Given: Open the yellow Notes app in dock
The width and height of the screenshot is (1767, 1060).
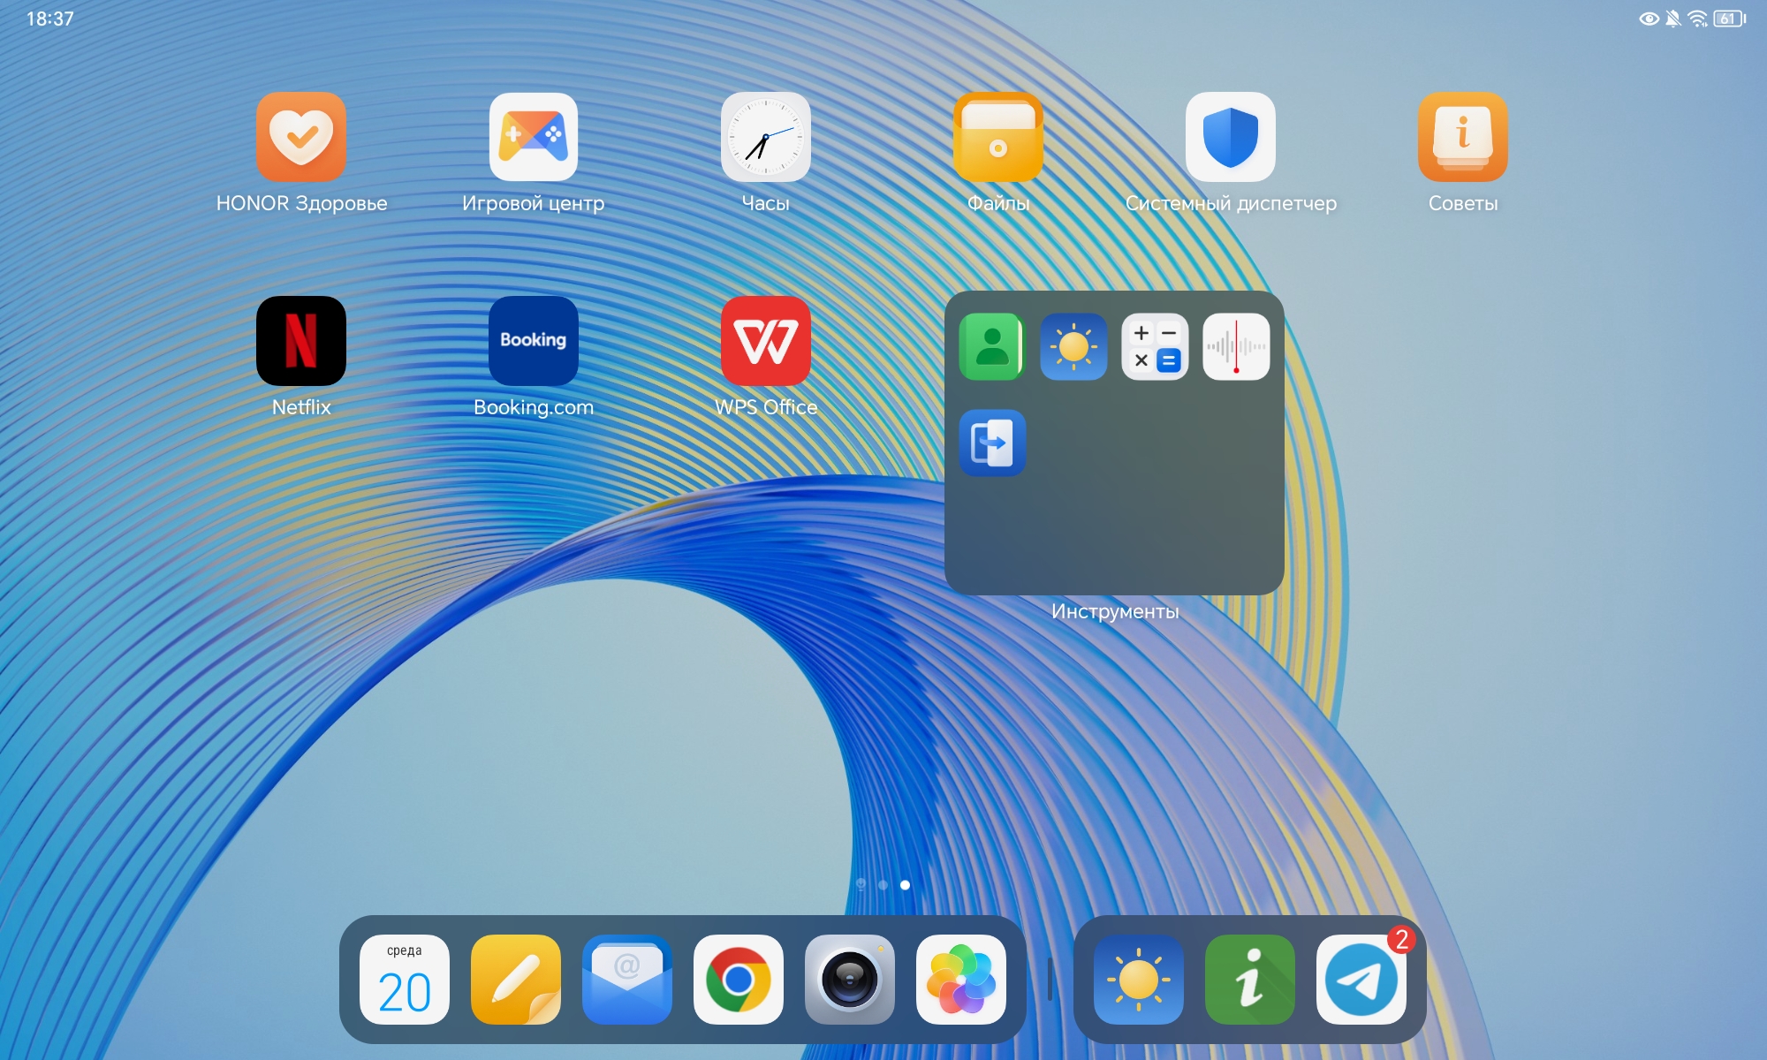Looking at the screenshot, I should (x=516, y=980).
